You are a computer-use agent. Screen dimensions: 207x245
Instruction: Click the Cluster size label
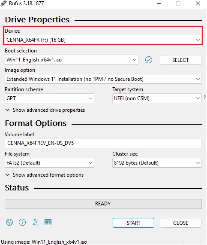coord(125,154)
